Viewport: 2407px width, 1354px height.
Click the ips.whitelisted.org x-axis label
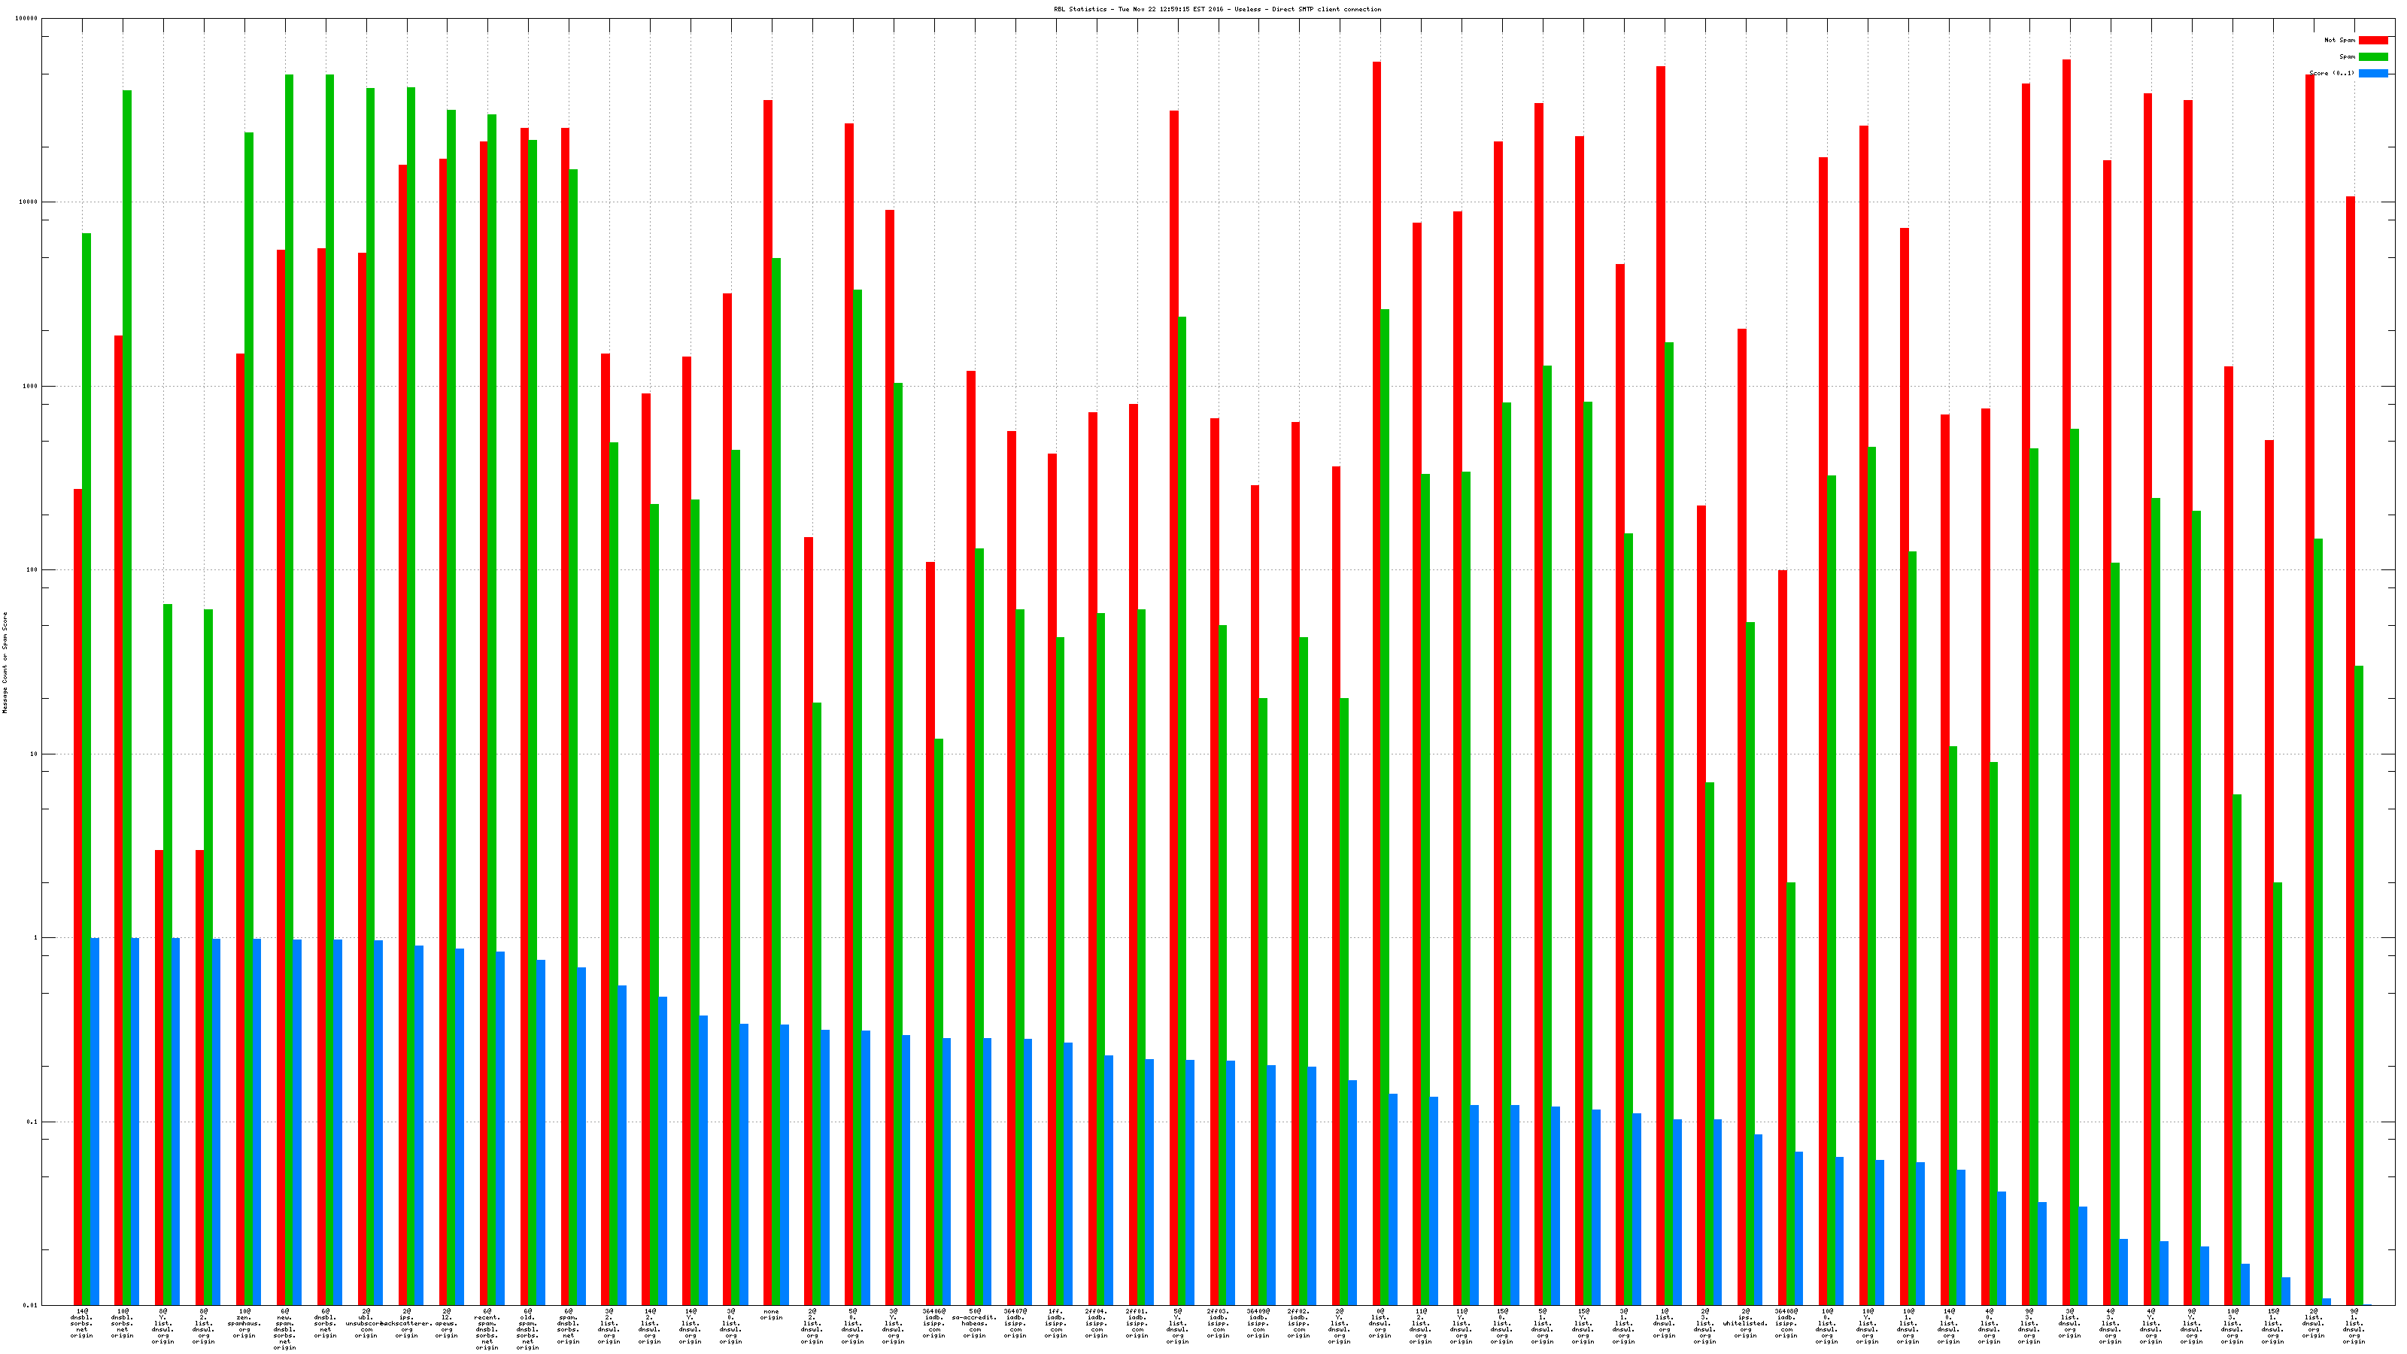point(1745,1323)
